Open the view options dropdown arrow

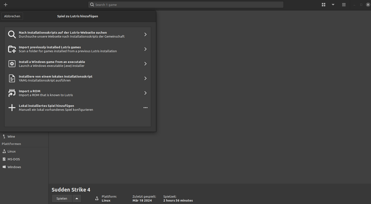(333, 4)
